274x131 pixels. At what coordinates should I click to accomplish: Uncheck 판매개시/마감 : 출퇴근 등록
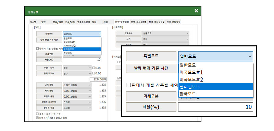37,118
